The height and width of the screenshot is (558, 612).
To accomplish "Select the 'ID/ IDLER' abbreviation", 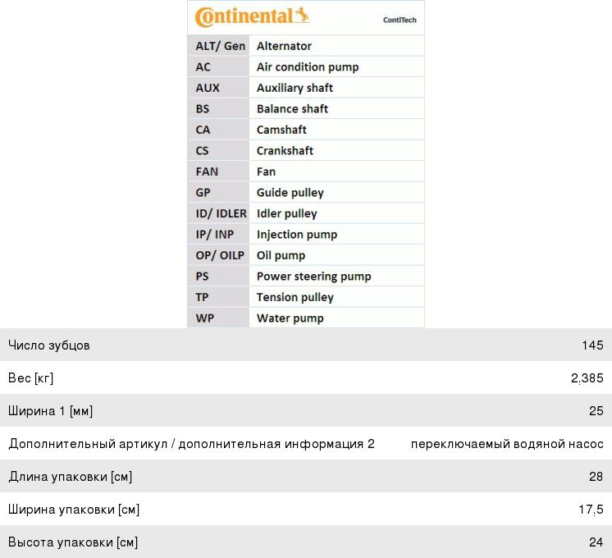I will tap(222, 213).
